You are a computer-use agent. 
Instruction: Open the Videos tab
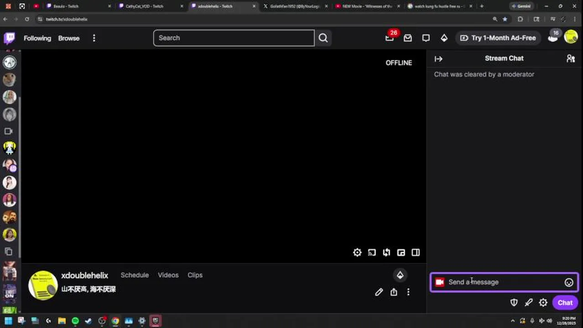(168, 275)
